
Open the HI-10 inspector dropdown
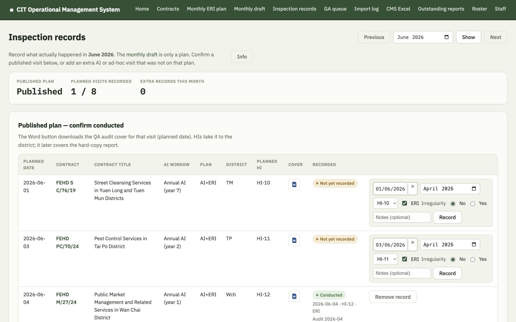385,203
